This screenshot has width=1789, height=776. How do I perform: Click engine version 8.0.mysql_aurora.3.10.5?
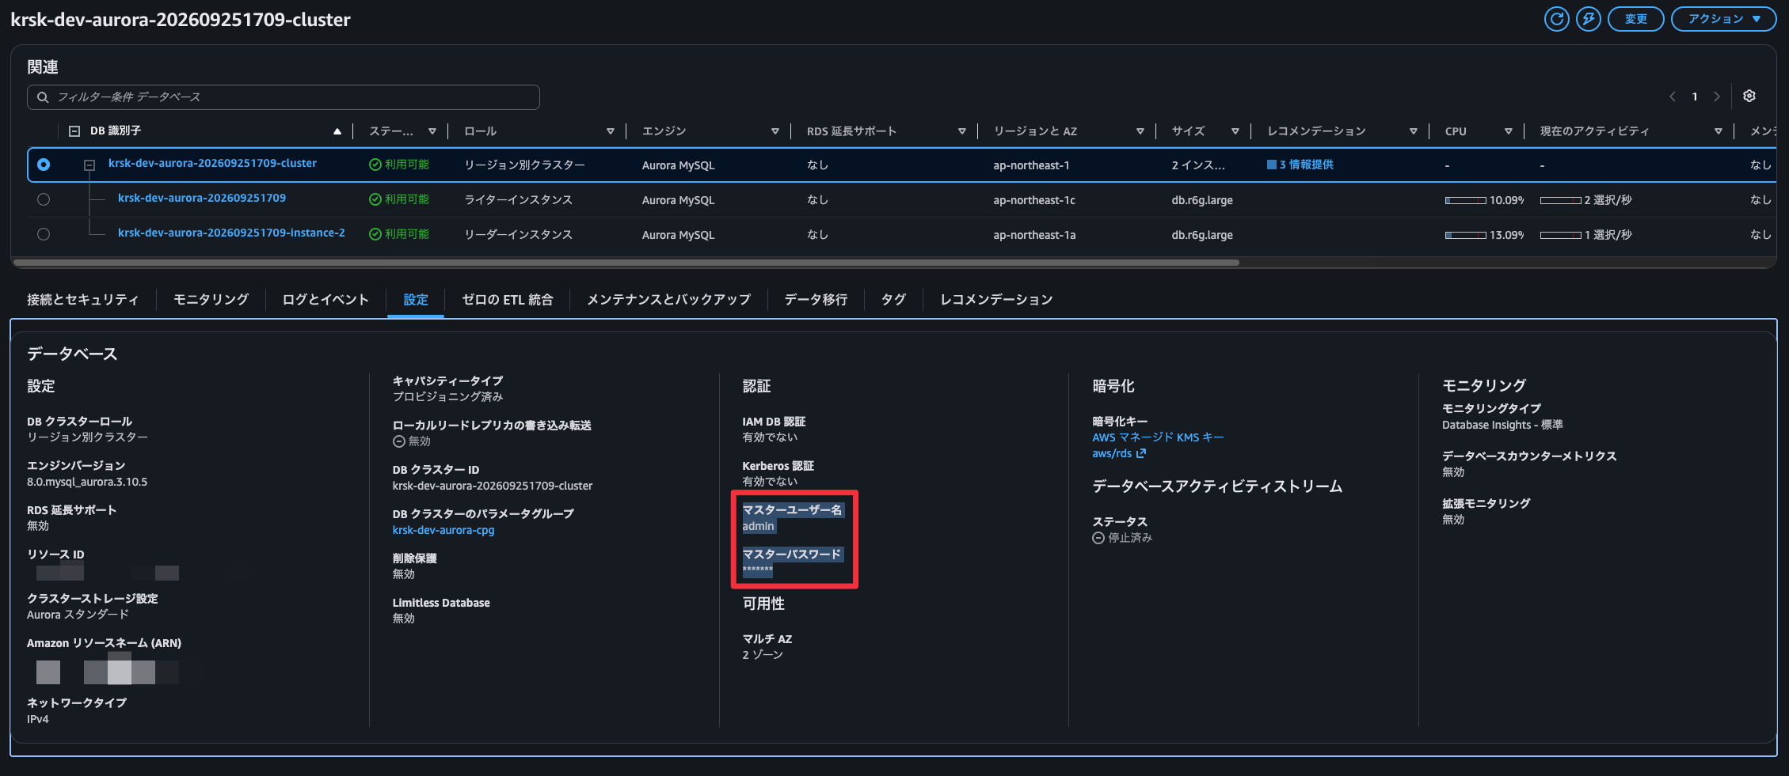pos(87,482)
